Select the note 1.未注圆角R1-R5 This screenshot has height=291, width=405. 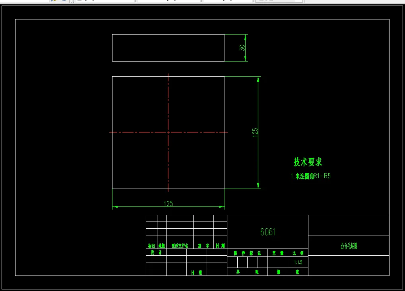pyautogui.click(x=310, y=176)
